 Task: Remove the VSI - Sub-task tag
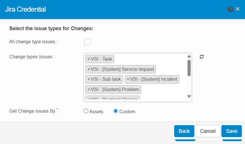(x=89, y=79)
